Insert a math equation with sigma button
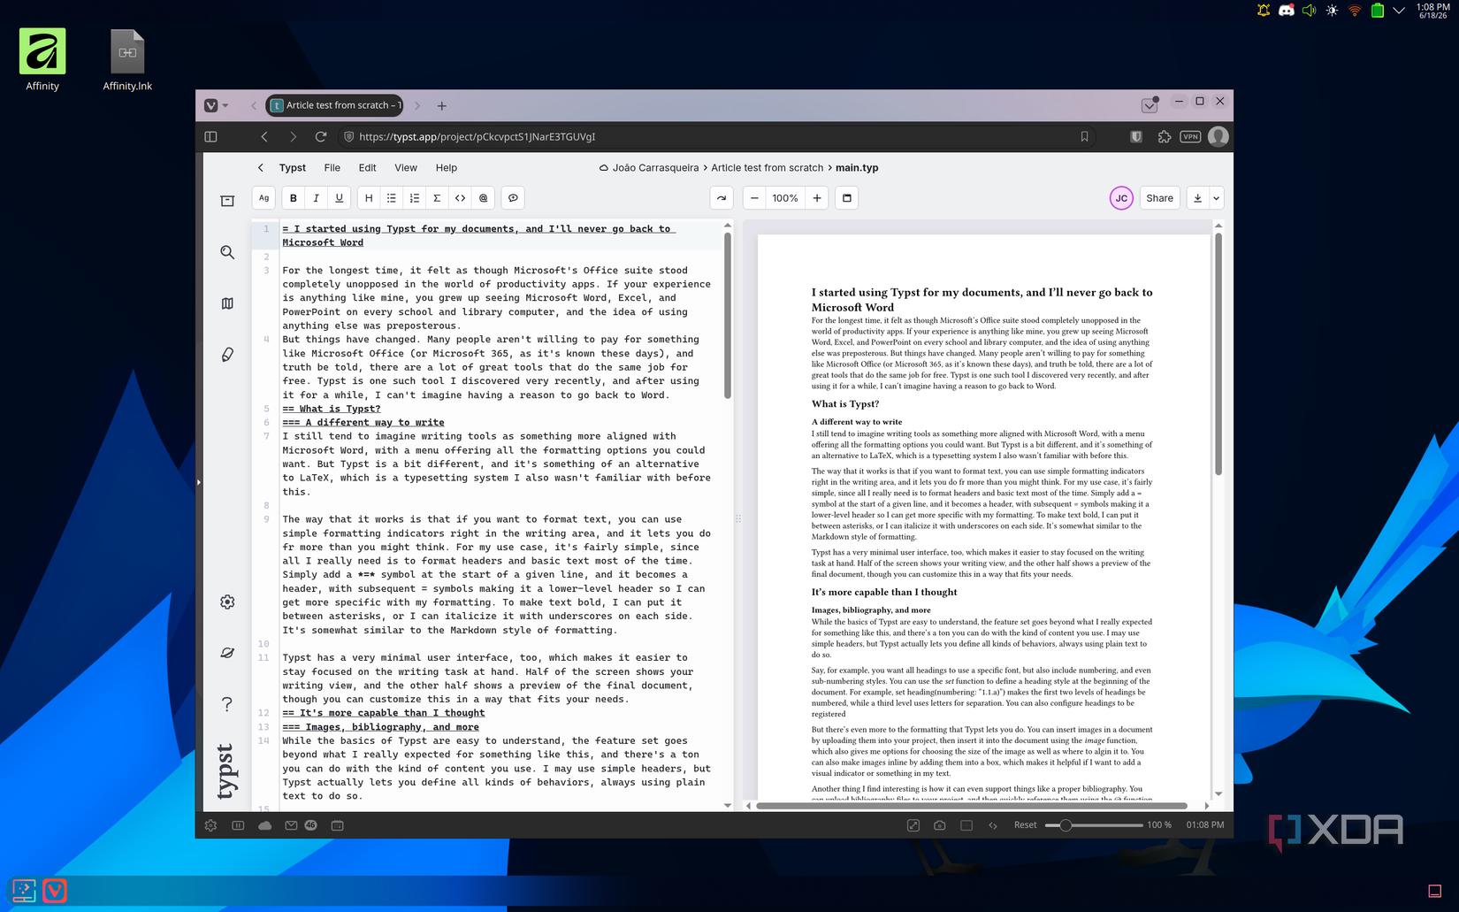Screen dimensions: 1459x912 (437, 198)
